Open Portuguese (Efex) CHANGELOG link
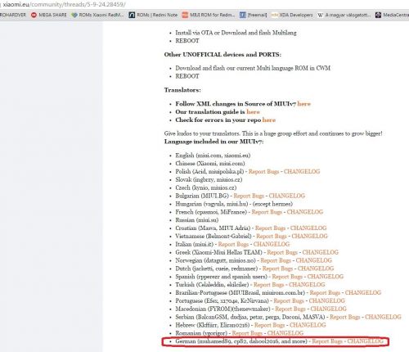The image size is (409, 352). pos(327,300)
